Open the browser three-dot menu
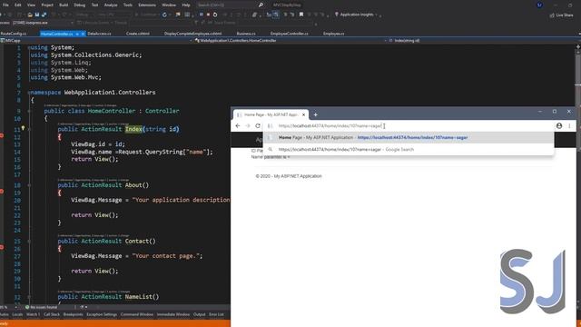Screen dimensions: 581x327 569,125
